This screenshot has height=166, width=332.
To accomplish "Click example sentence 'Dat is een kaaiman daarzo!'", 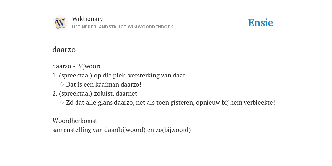I will [104, 85].
